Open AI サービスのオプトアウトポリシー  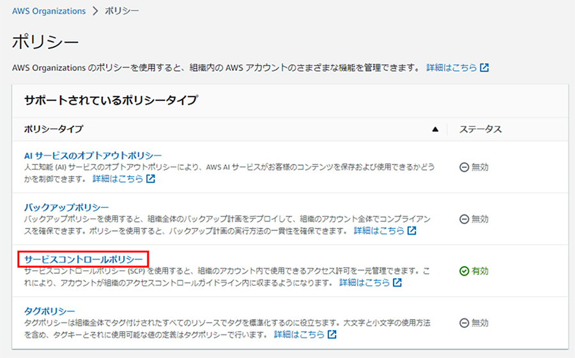coord(93,155)
